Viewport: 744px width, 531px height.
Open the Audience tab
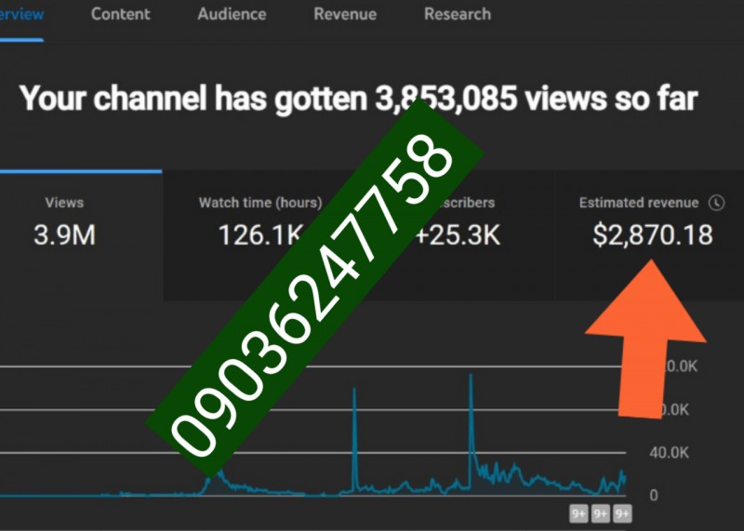point(232,14)
